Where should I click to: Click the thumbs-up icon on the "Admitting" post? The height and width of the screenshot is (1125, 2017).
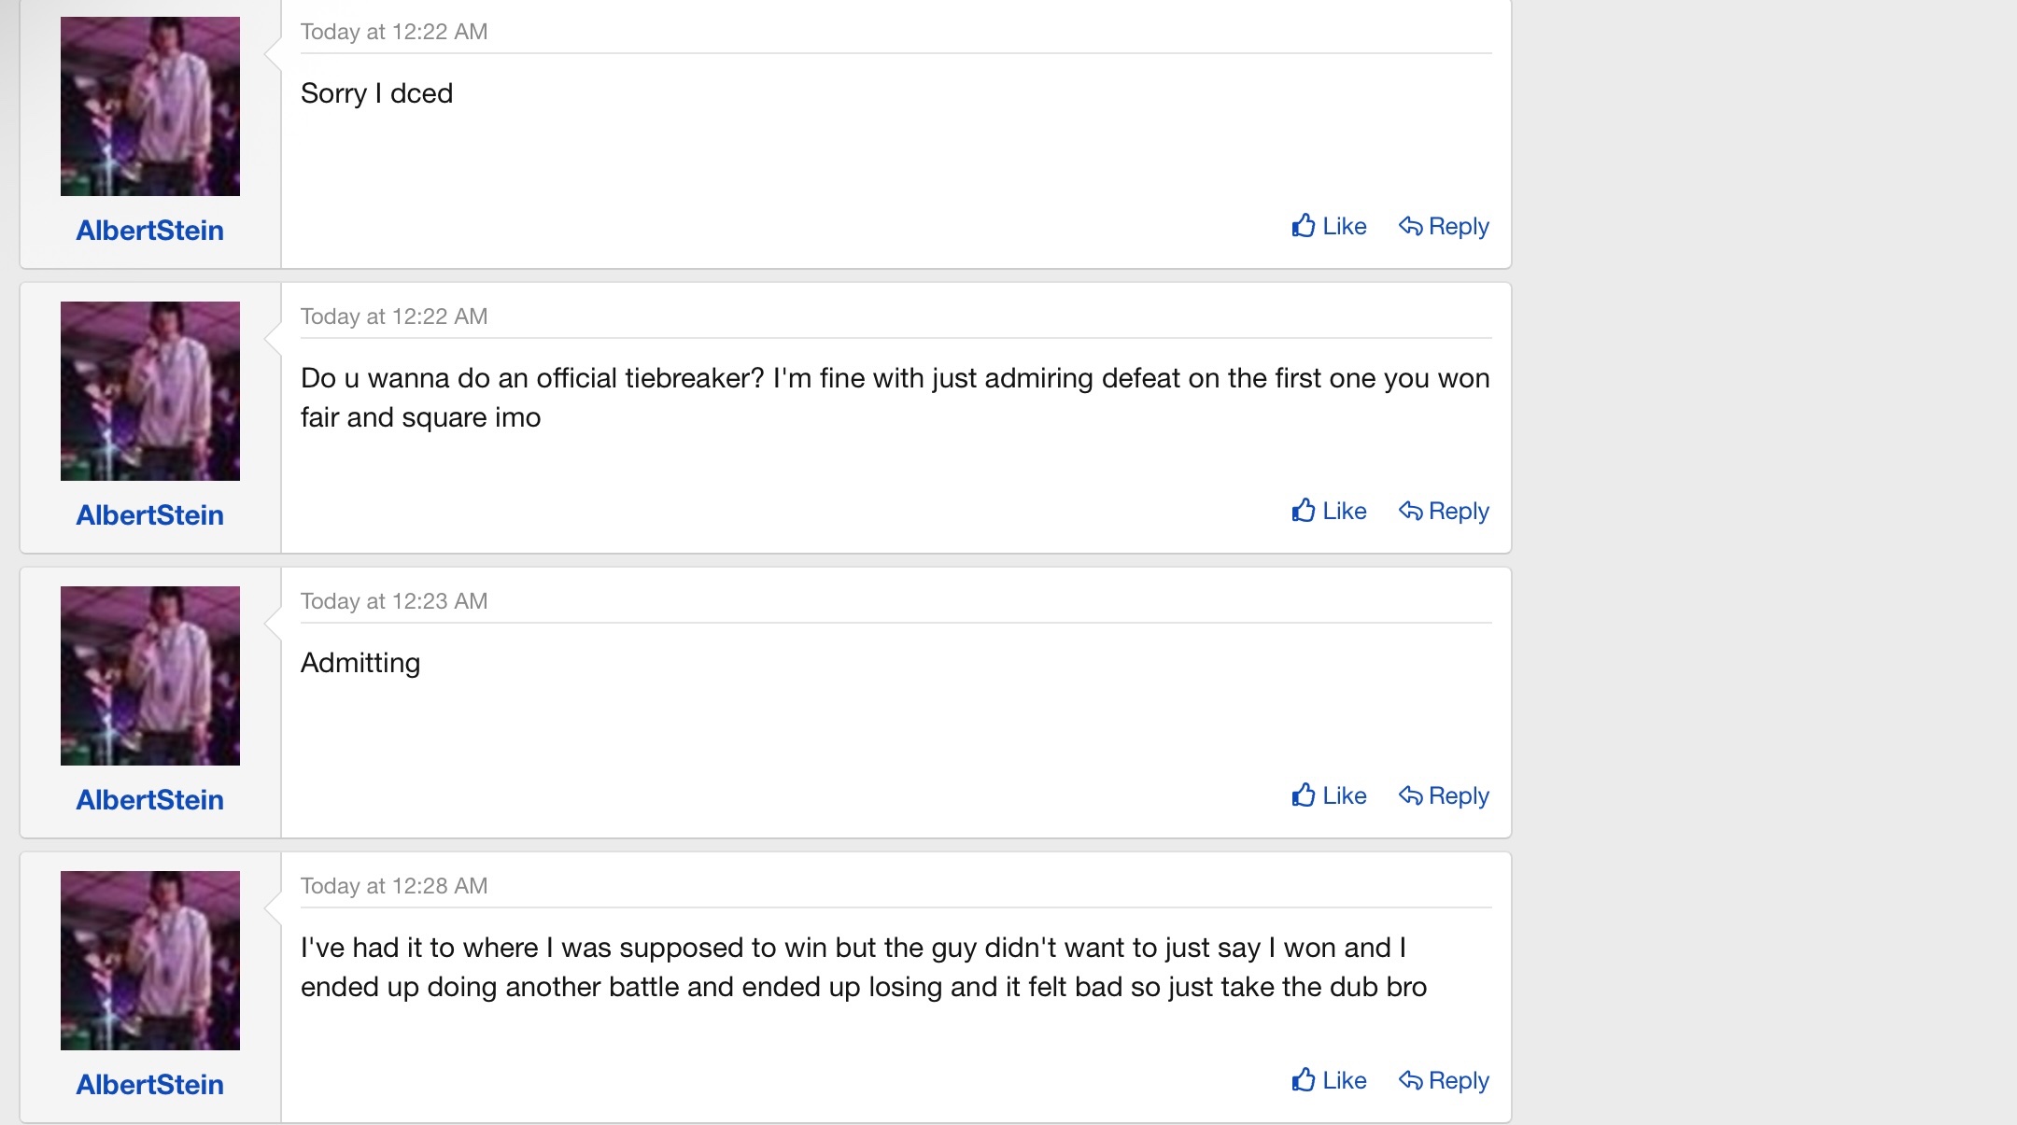1304,795
